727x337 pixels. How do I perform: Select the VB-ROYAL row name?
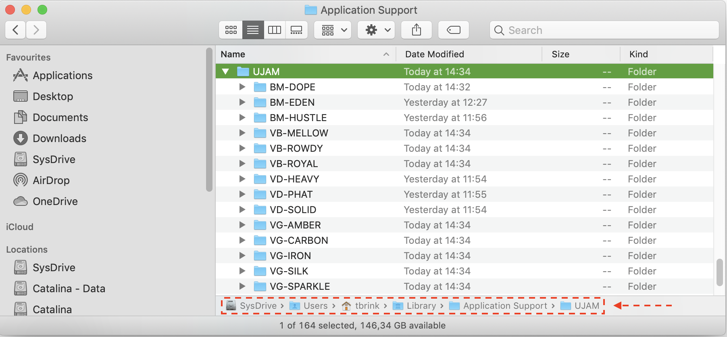coord(294,163)
